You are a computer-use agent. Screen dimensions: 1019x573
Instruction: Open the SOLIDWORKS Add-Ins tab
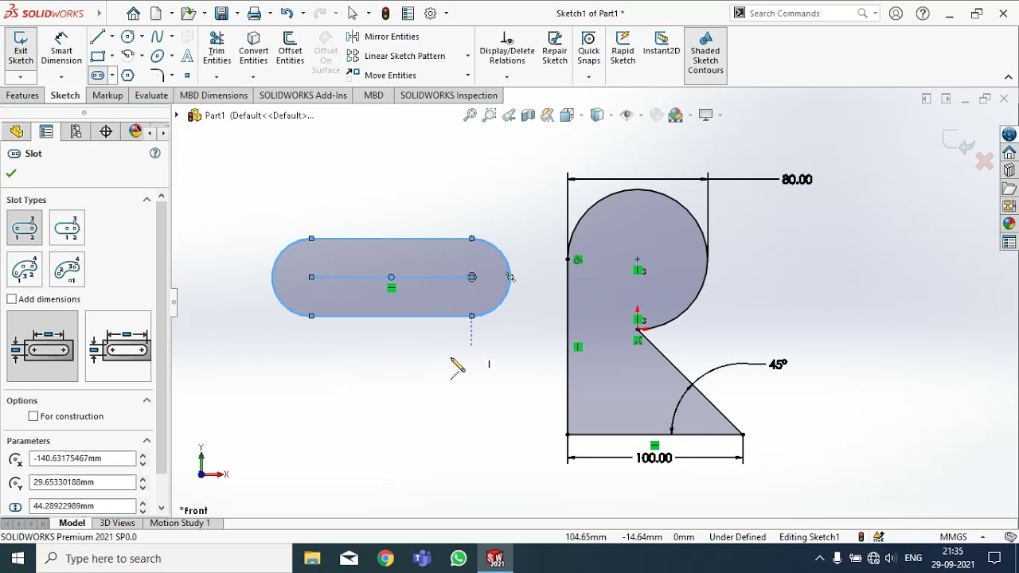click(x=303, y=95)
